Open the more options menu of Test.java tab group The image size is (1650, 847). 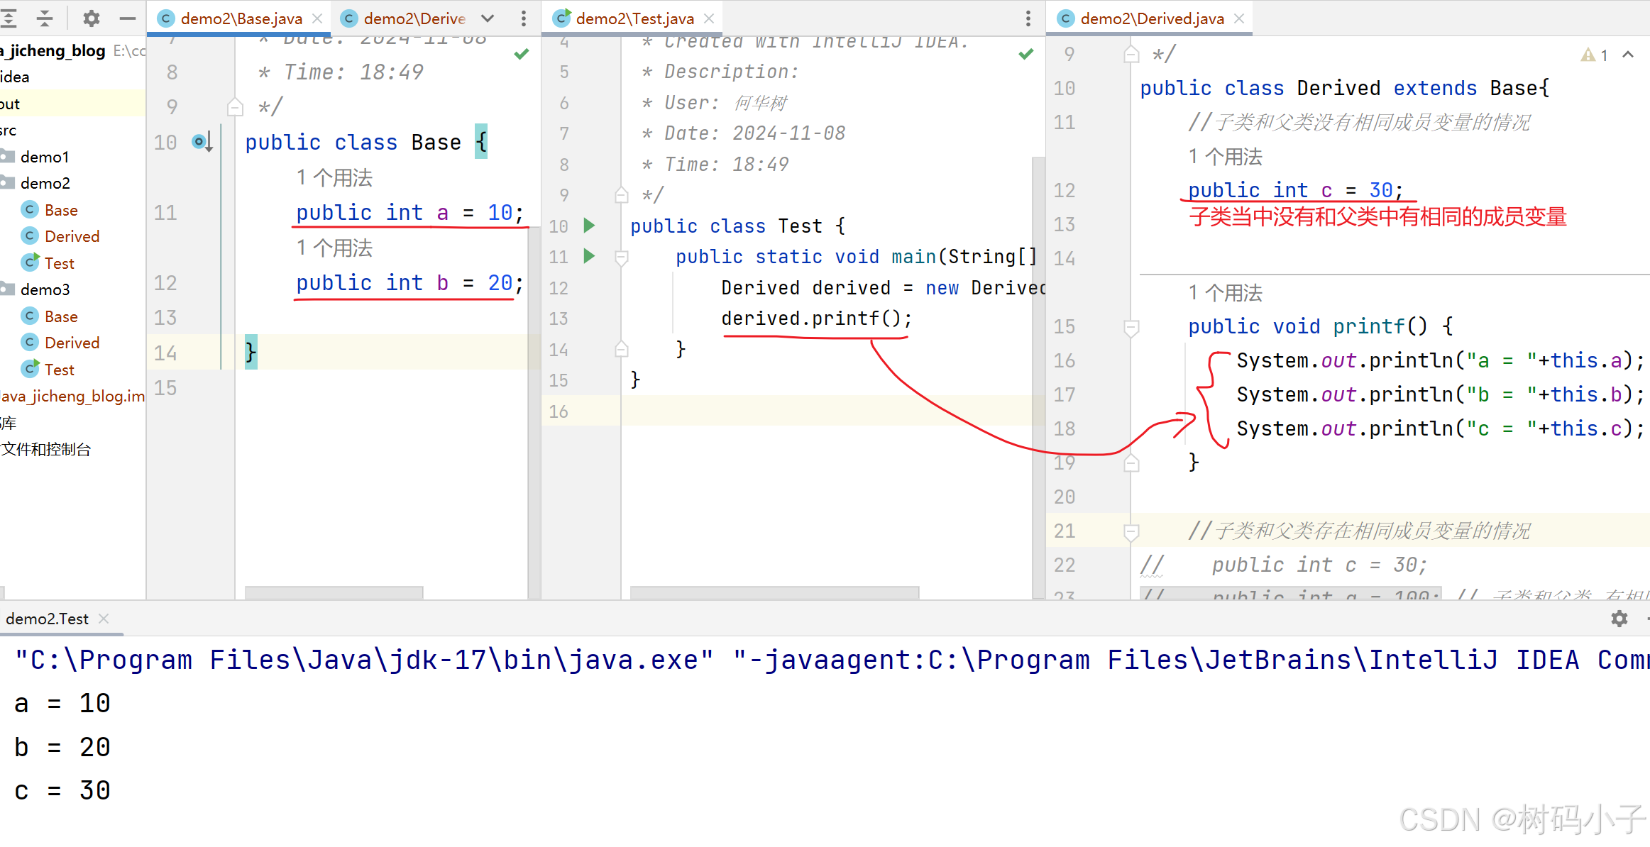click(x=1028, y=18)
